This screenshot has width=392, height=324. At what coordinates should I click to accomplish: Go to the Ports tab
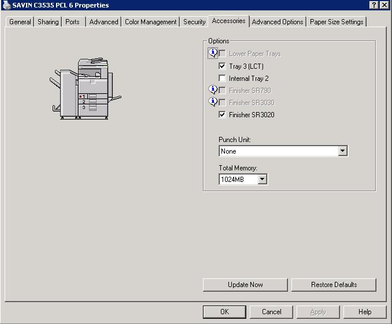(72, 22)
